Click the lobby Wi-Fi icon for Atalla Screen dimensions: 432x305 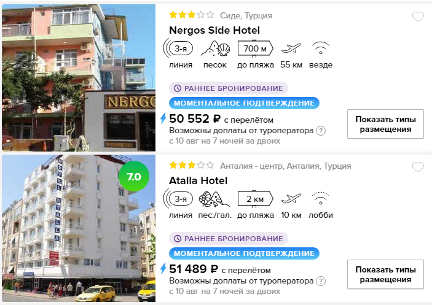[x=320, y=198]
